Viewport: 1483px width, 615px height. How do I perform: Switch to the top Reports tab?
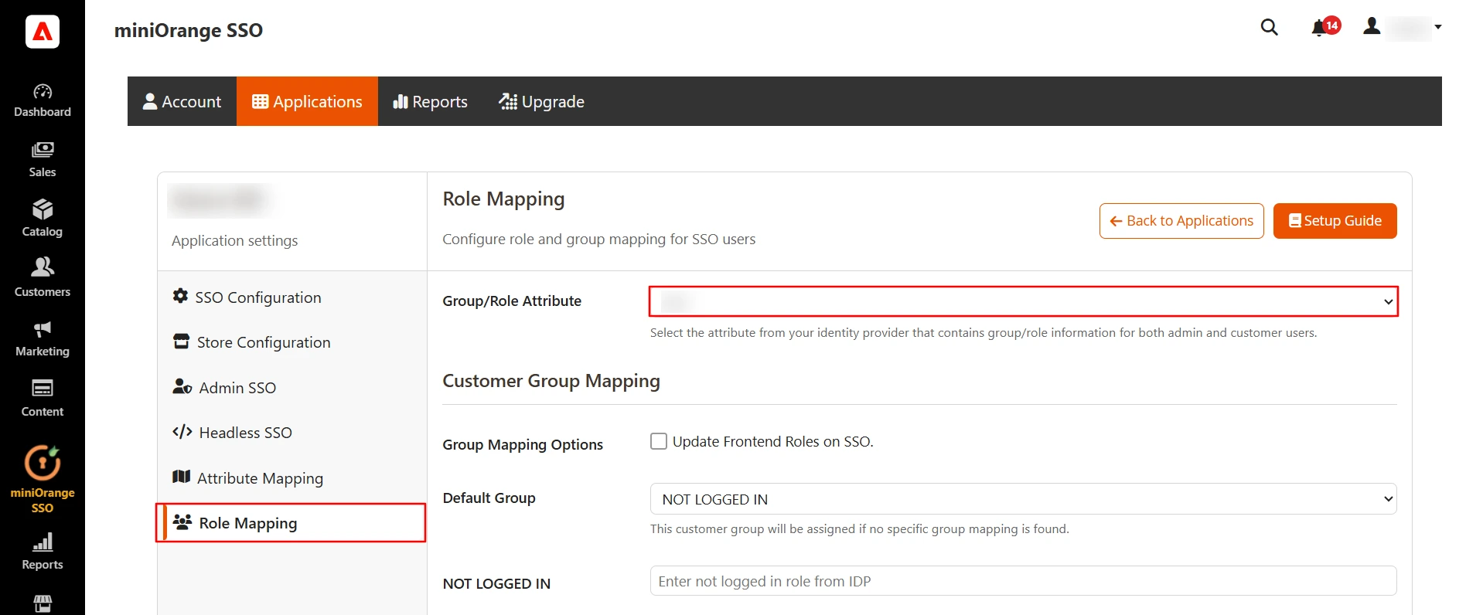click(x=430, y=101)
